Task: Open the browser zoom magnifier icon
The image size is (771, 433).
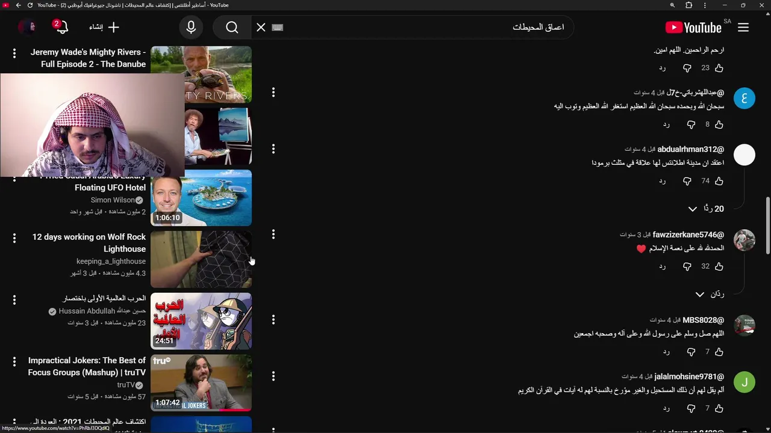Action: [x=672, y=5]
